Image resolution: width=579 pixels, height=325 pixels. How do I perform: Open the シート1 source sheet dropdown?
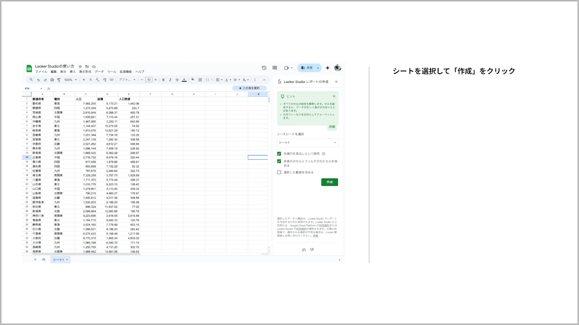pyautogui.click(x=308, y=143)
